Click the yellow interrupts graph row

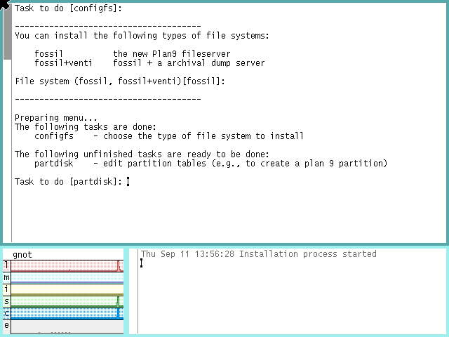(67, 289)
